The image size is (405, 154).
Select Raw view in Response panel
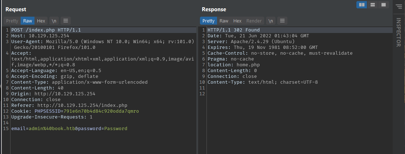pos(224,21)
